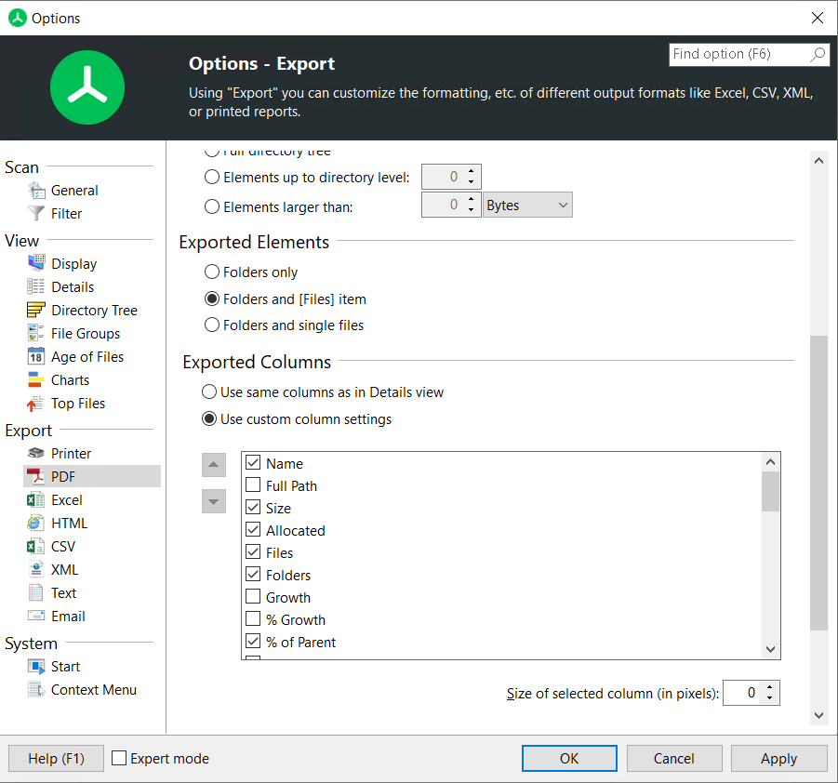Screen dimensions: 838x783
Task: Click inside the Find option search field
Action: (x=739, y=54)
